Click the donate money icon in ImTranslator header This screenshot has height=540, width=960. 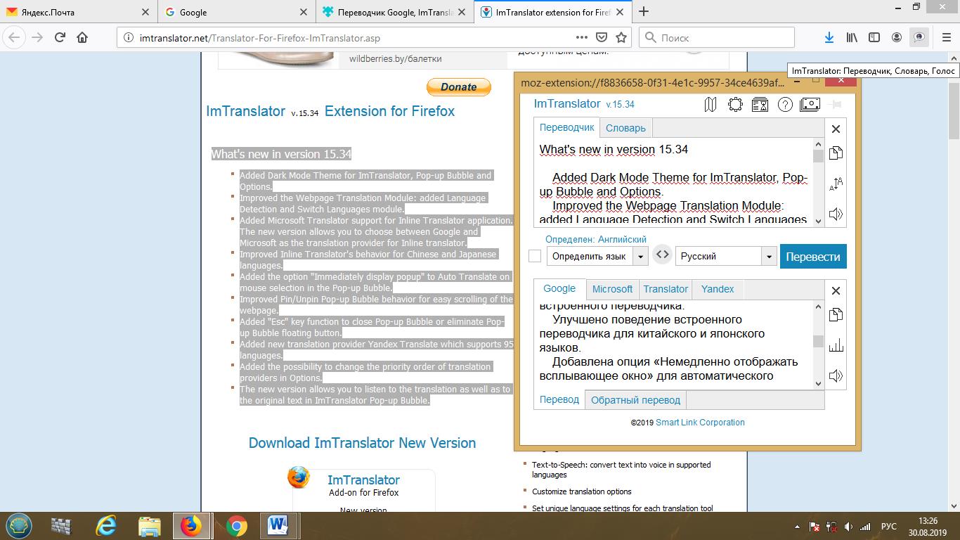tap(810, 105)
